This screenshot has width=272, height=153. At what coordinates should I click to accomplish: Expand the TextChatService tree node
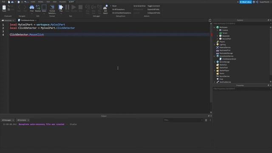[x=215, y=82]
